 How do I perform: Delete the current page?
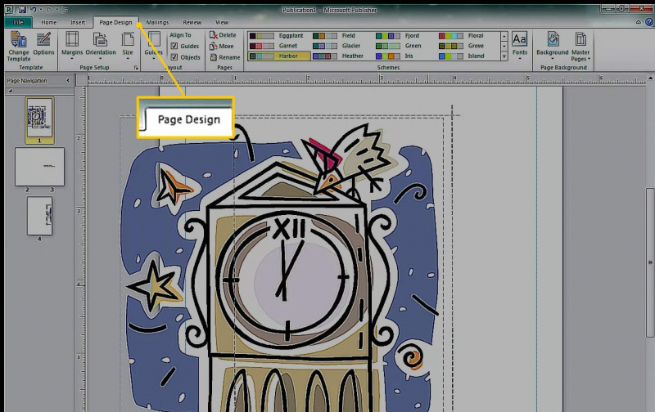(x=223, y=35)
